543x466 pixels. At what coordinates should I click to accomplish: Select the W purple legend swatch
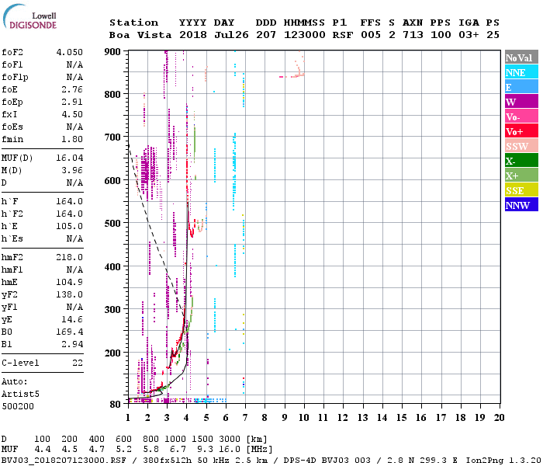point(521,102)
